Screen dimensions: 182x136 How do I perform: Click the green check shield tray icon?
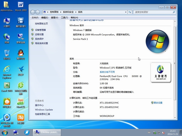pyautogui.click(x=154, y=133)
